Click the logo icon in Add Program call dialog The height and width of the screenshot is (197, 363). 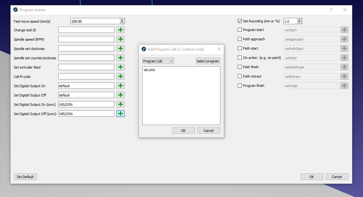(x=144, y=49)
